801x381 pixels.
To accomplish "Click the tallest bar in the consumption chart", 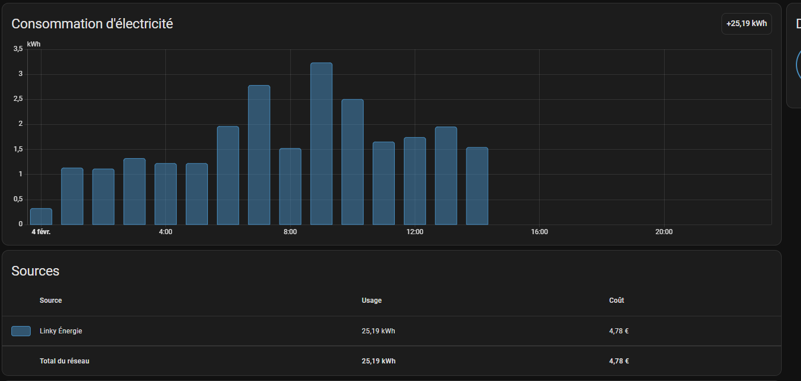I will pos(321,143).
